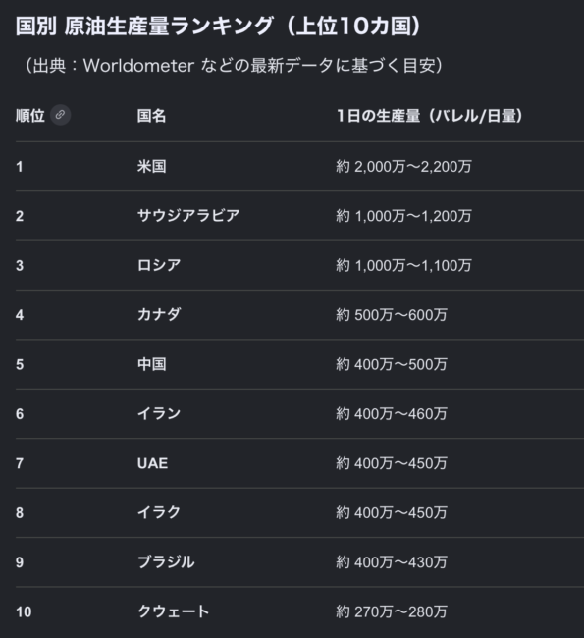Click the 中国 country cell
The width and height of the screenshot is (584, 638).
[x=151, y=364]
